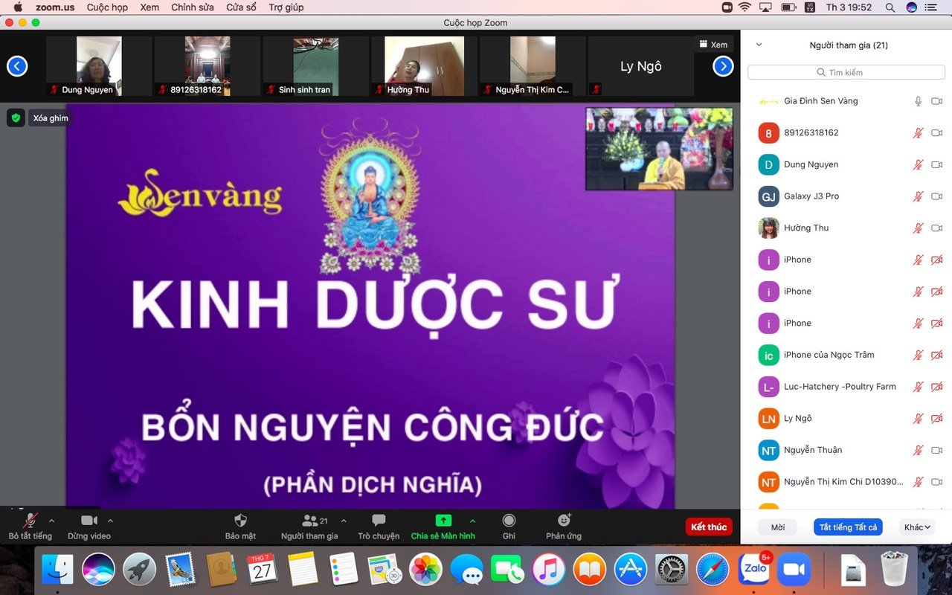
Task: Start recording with the Ghi icon
Action: (x=509, y=521)
